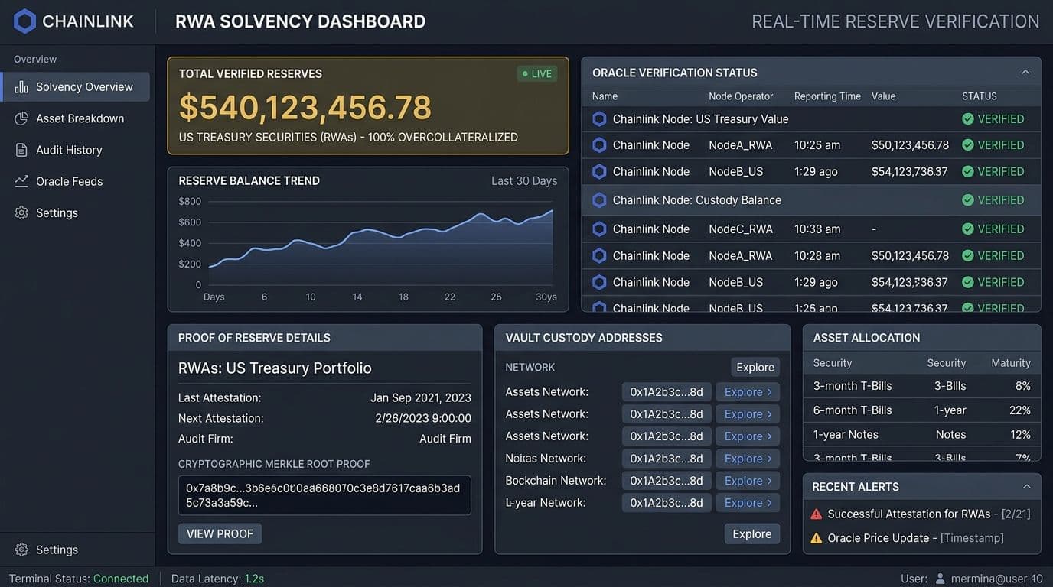Image resolution: width=1053 pixels, height=587 pixels.
Task: Click the green LIVE indicator badge
Action: pyautogui.click(x=536, y=74)
